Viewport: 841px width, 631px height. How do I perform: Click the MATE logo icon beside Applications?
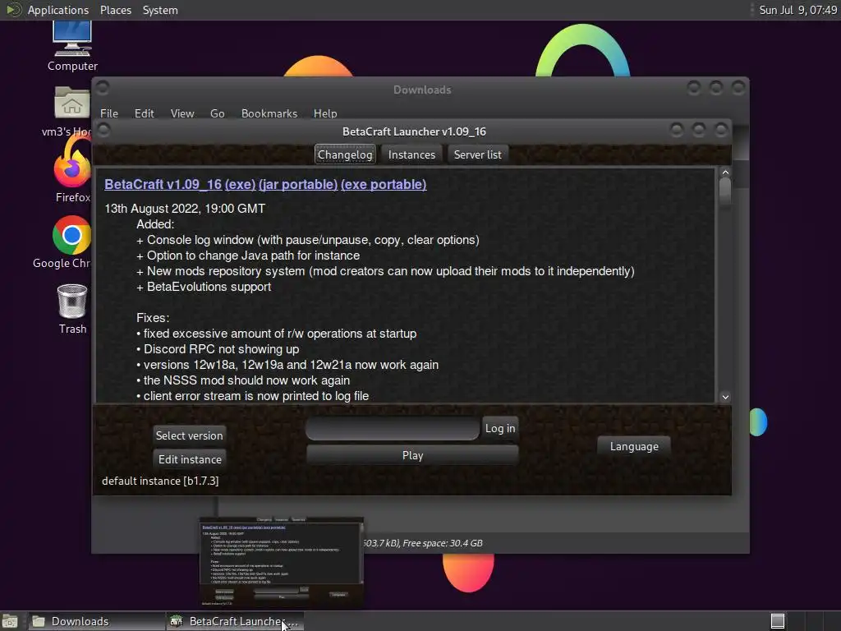coord(13,10)
